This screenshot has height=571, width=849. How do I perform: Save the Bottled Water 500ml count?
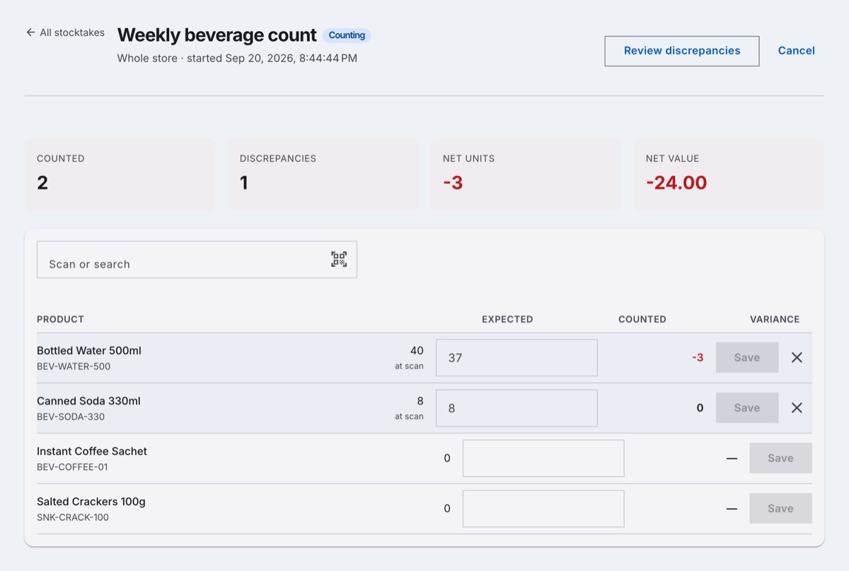[747, 358]
